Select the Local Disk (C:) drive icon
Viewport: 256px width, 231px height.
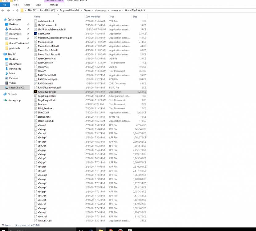point(7,88)
